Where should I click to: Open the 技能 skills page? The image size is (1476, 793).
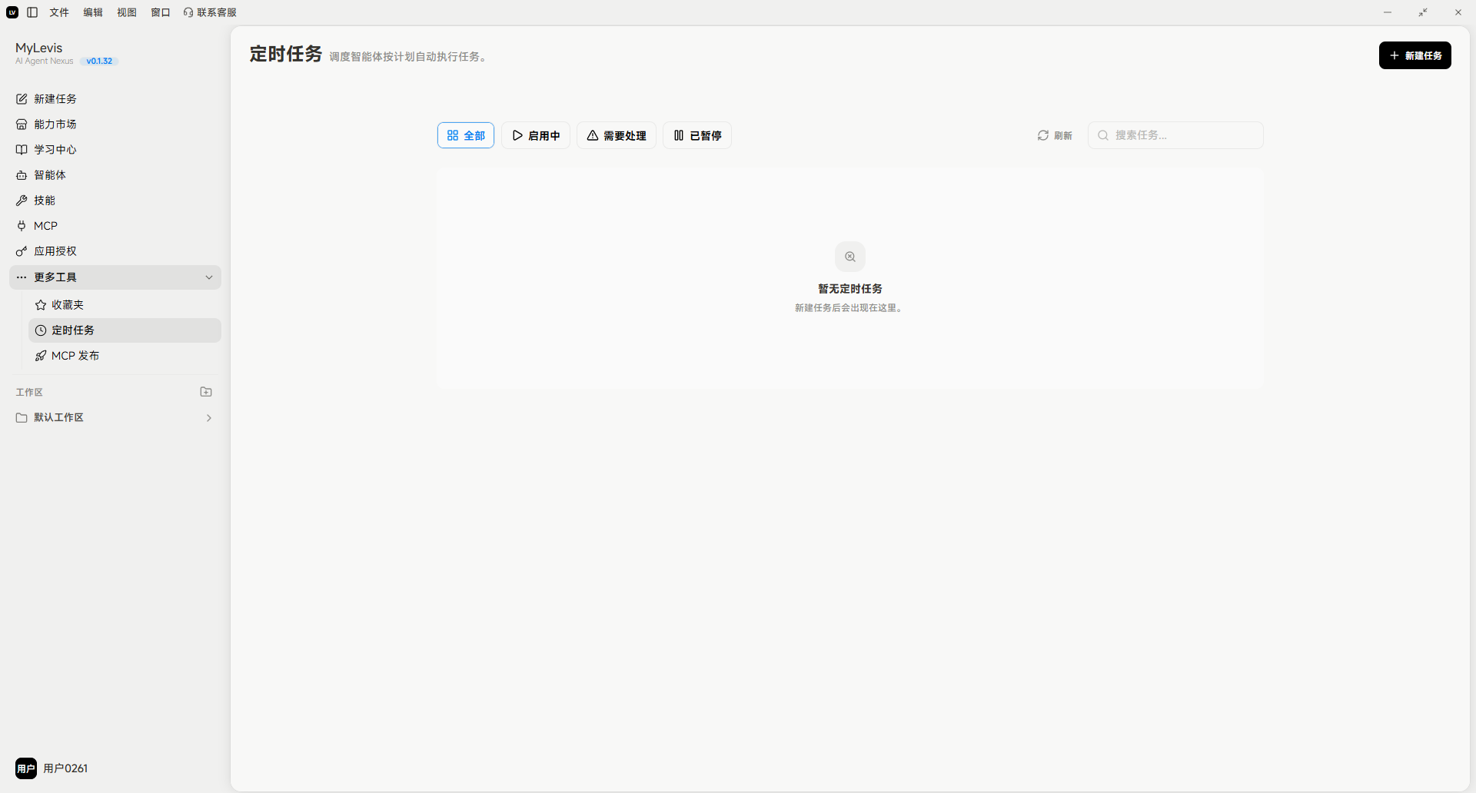pos(115,200)
